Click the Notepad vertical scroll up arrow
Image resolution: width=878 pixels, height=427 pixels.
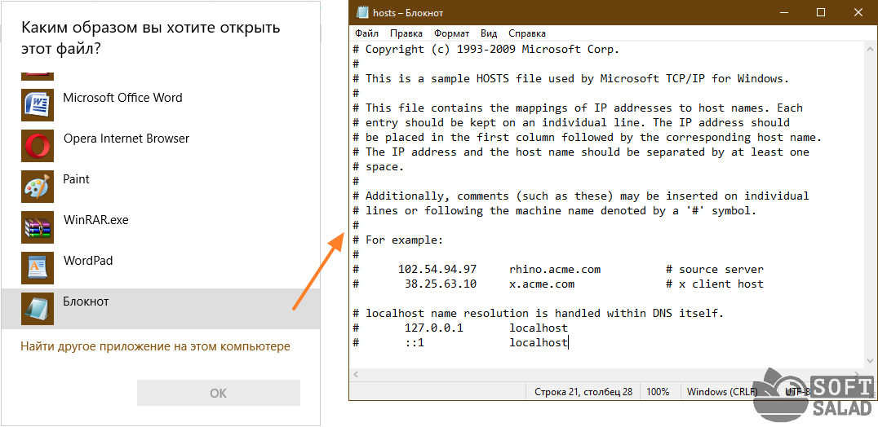pyautogui.click(x=868, y=49)
